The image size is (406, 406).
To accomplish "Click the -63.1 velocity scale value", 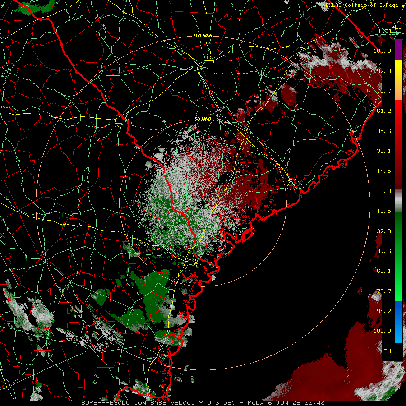I will click(382, 271).
